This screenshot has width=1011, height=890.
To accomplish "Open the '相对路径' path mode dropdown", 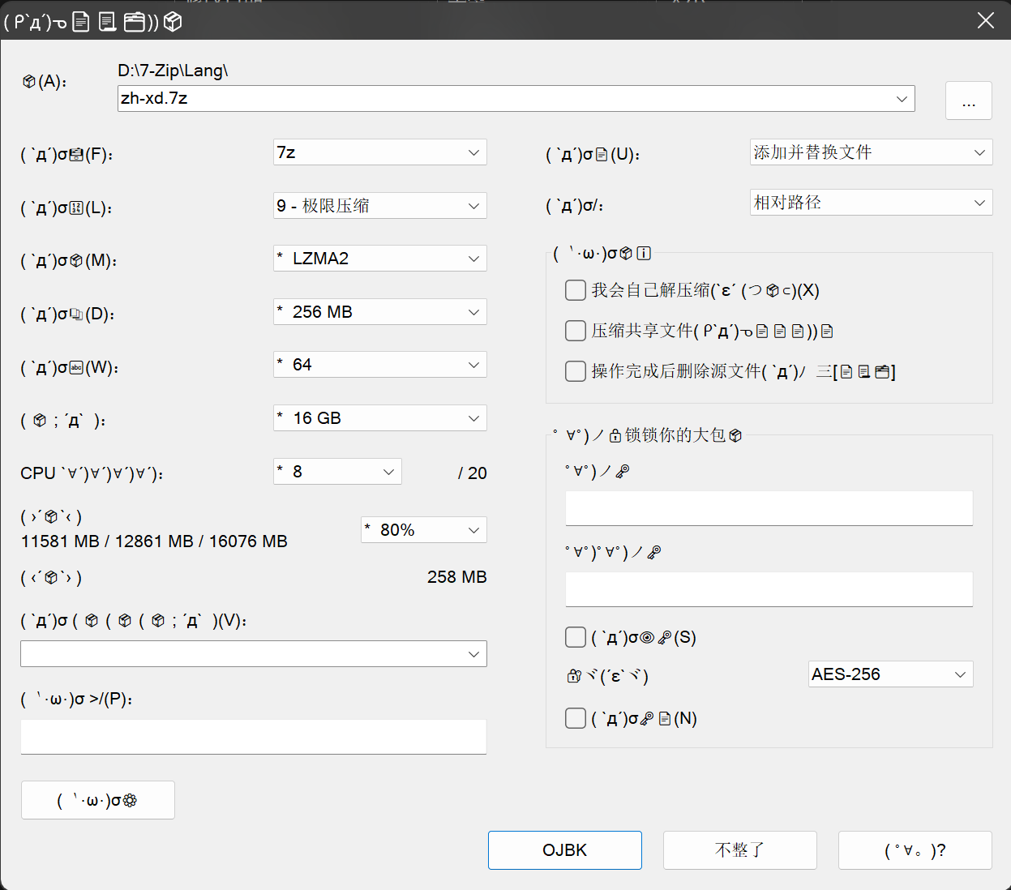I will (871, 203).
